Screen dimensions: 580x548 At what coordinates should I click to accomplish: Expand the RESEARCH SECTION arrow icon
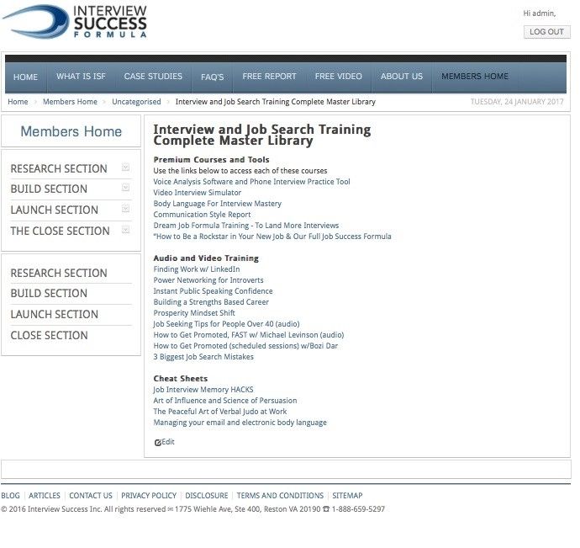tap(125, 168)
